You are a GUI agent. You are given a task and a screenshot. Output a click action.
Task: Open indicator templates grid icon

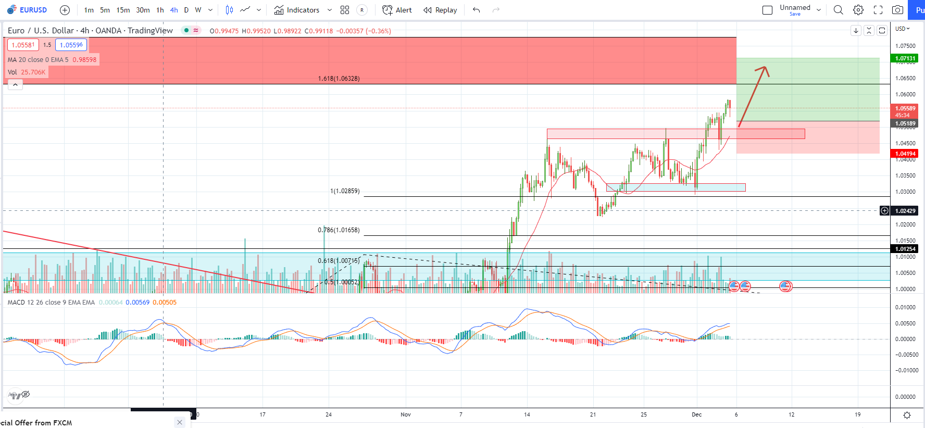click(x=345, y=10)
